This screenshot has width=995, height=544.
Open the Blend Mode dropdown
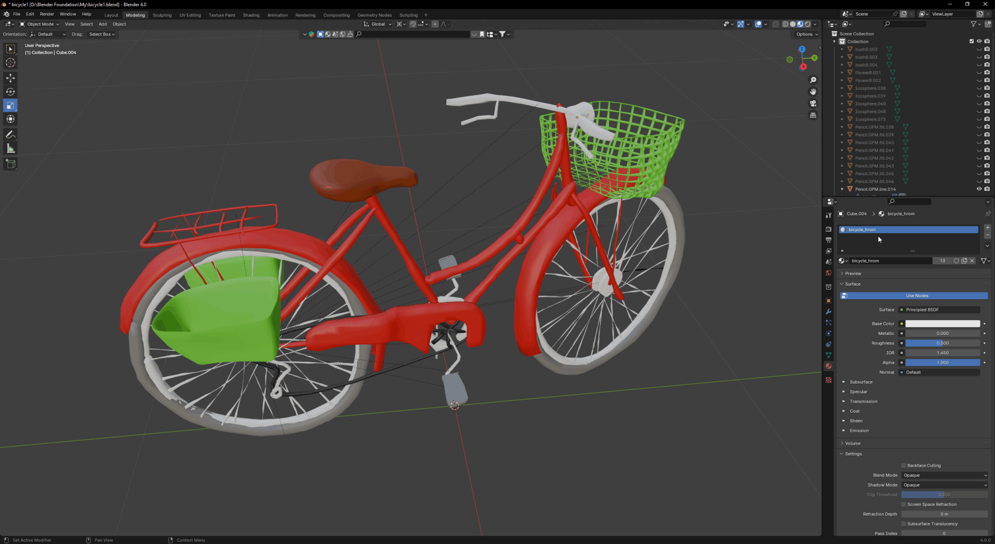[x=944, y=475]
